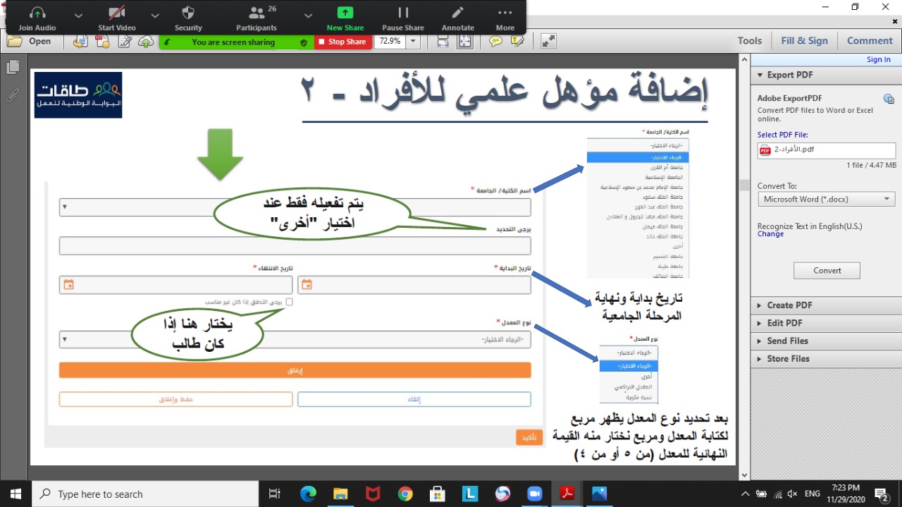Click the New Share green icon
The image size is (902, 507).
coord(345,18)
